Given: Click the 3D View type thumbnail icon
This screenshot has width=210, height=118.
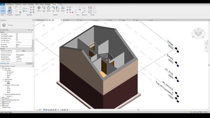Looking at the screenshot, I should coord(4,25).
